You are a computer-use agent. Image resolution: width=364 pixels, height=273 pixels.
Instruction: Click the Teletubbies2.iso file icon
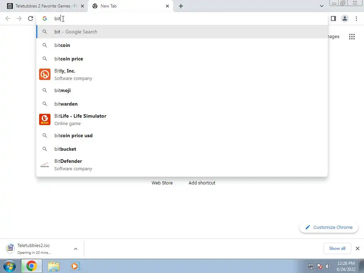pos(10,248)
